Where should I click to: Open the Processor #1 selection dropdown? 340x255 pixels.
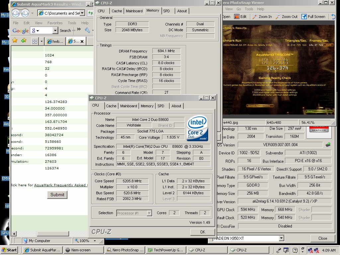pos(149,213)
